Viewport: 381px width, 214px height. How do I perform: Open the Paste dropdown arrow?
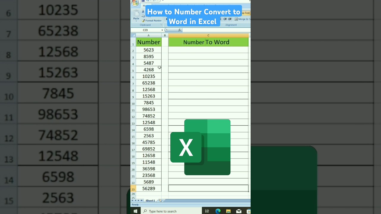(x=136, y=21)
